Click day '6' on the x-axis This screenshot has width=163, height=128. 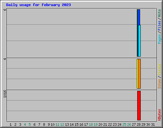[34, 124]
